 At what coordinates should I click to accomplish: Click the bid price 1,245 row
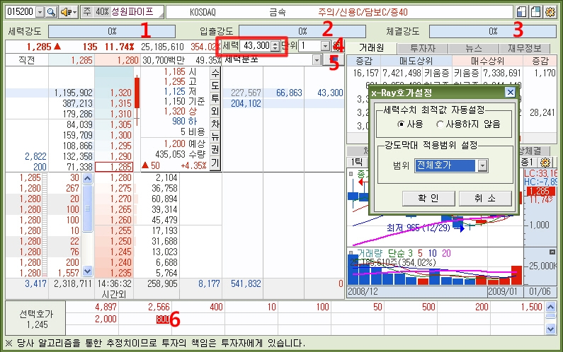point(120,252)
